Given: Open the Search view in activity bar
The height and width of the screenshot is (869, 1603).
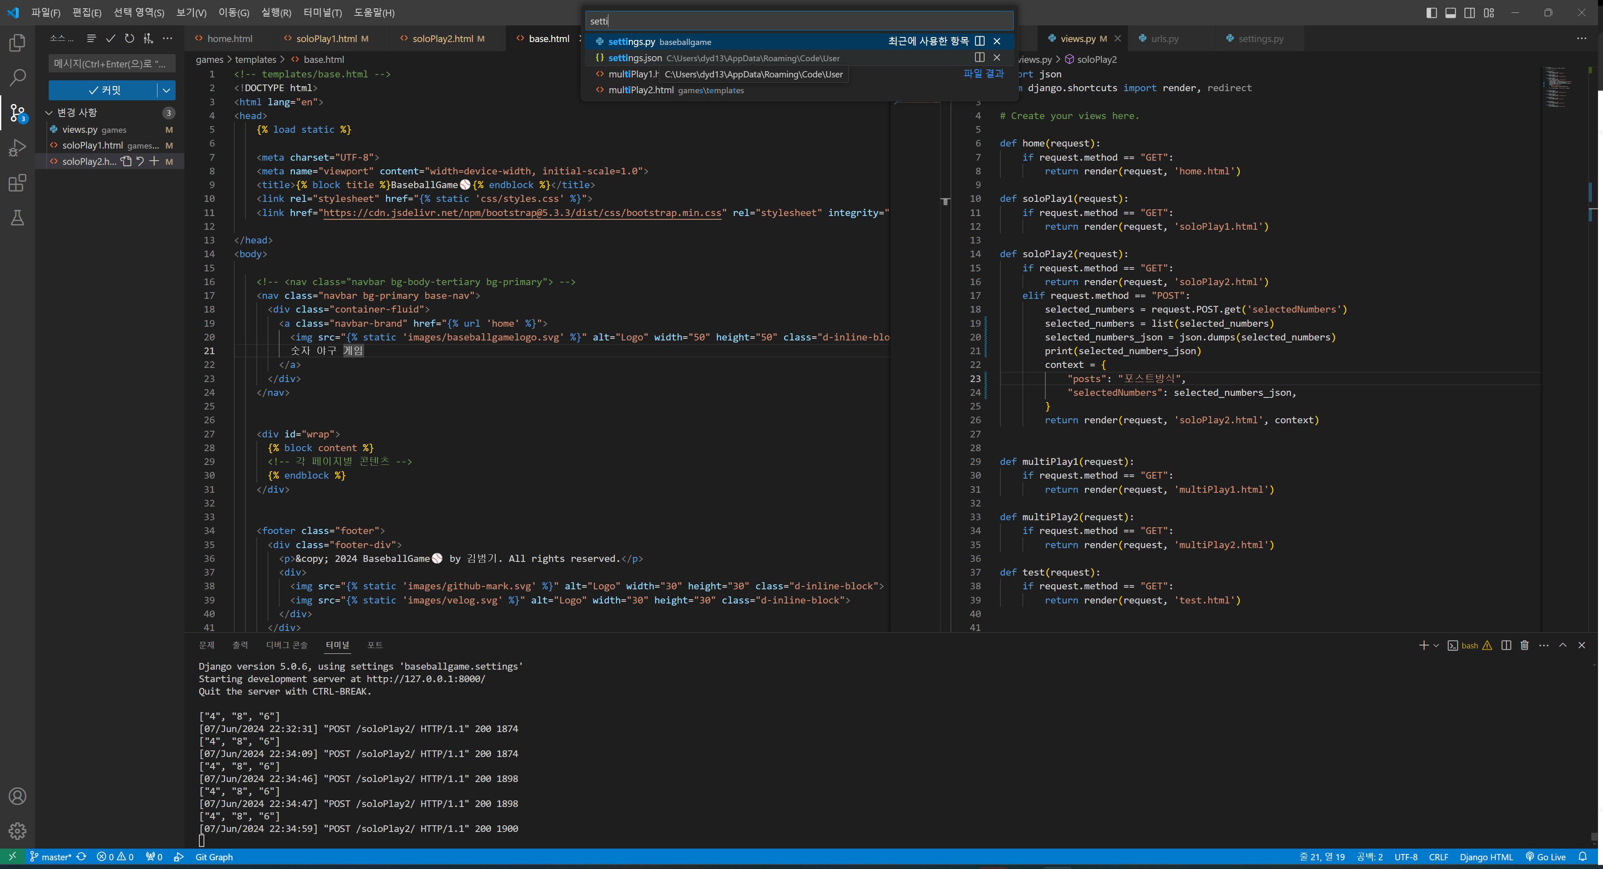Looking at the screenshot, I should 17,78.
